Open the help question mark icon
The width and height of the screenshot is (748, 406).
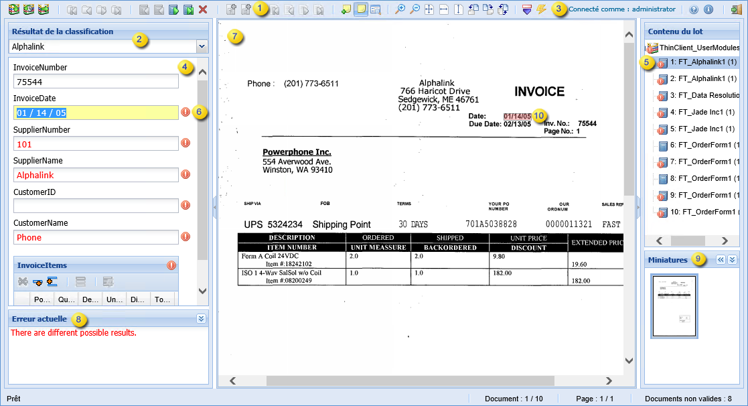tap(694, 9)
